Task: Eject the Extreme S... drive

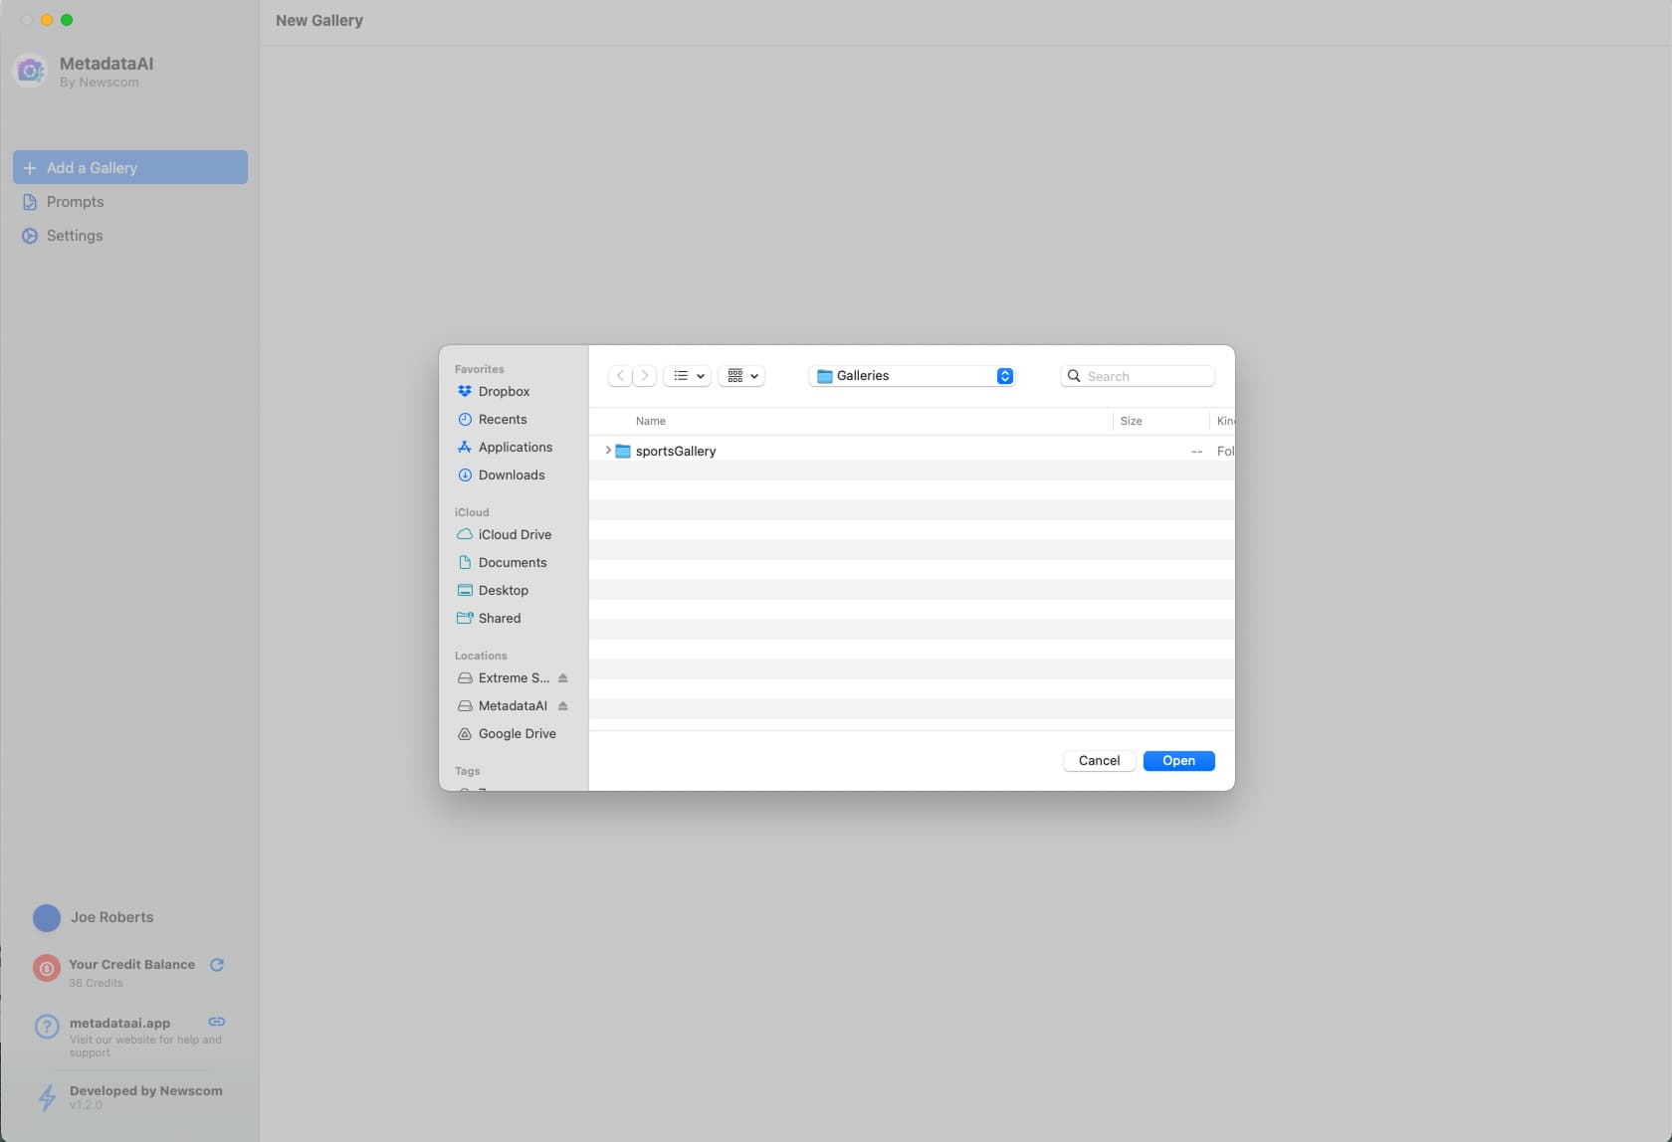Action: (563, 678)
